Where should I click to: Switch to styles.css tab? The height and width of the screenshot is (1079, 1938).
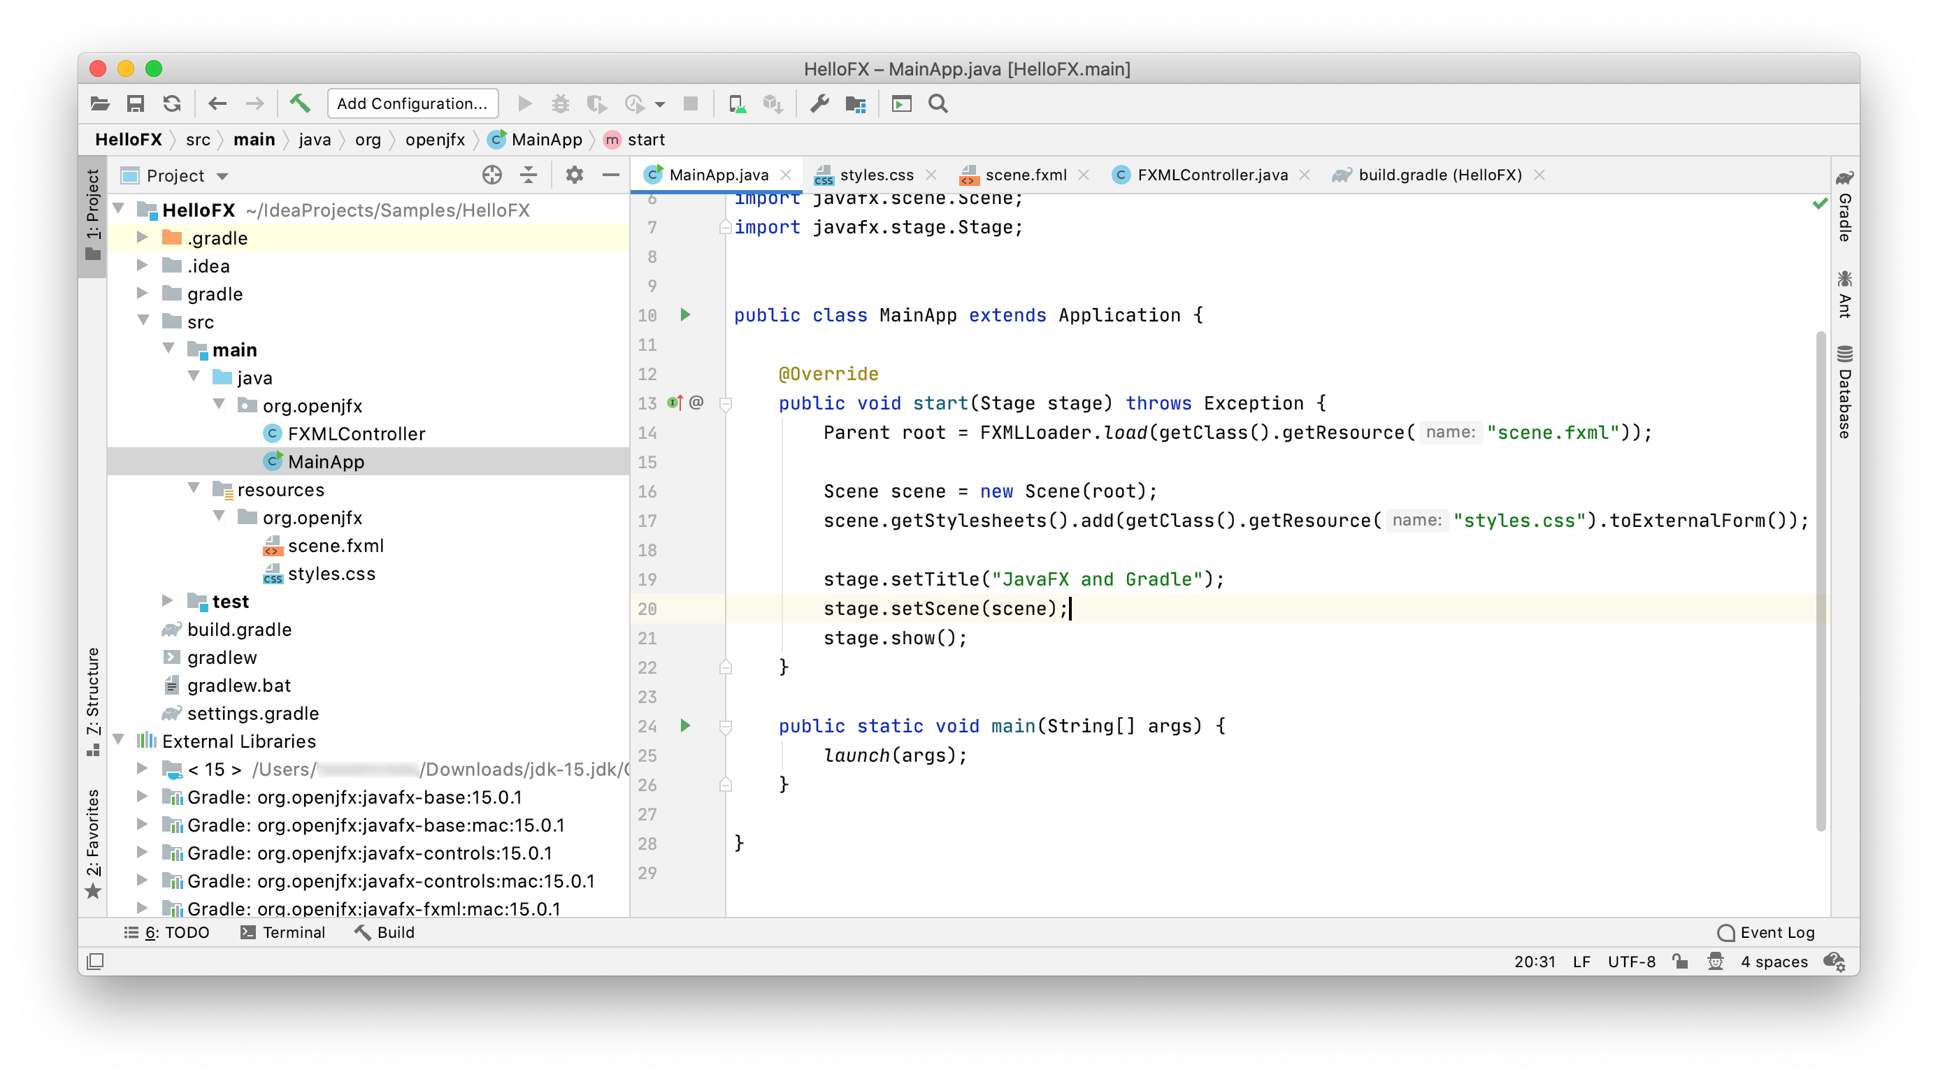876,175
